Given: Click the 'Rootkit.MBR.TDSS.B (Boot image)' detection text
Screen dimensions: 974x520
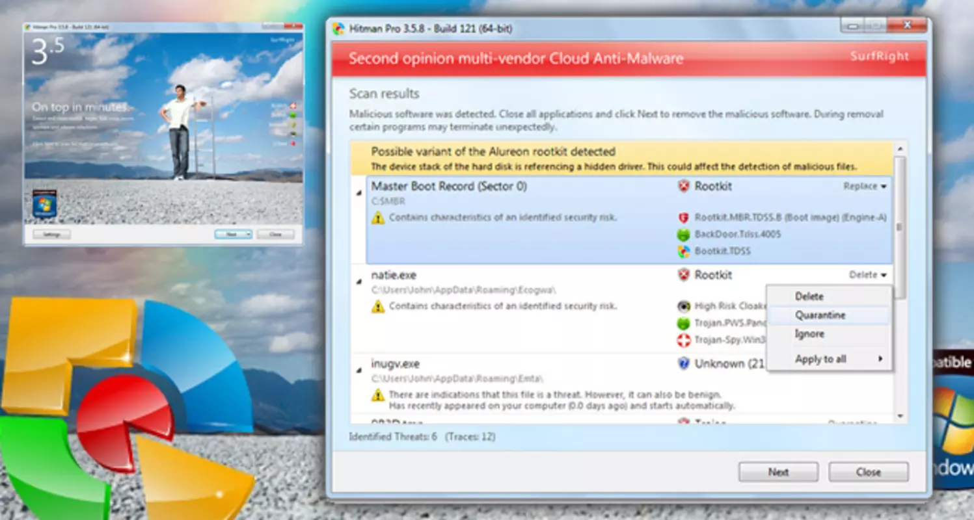Looking at the screenshot, I should tap(768, 218).
